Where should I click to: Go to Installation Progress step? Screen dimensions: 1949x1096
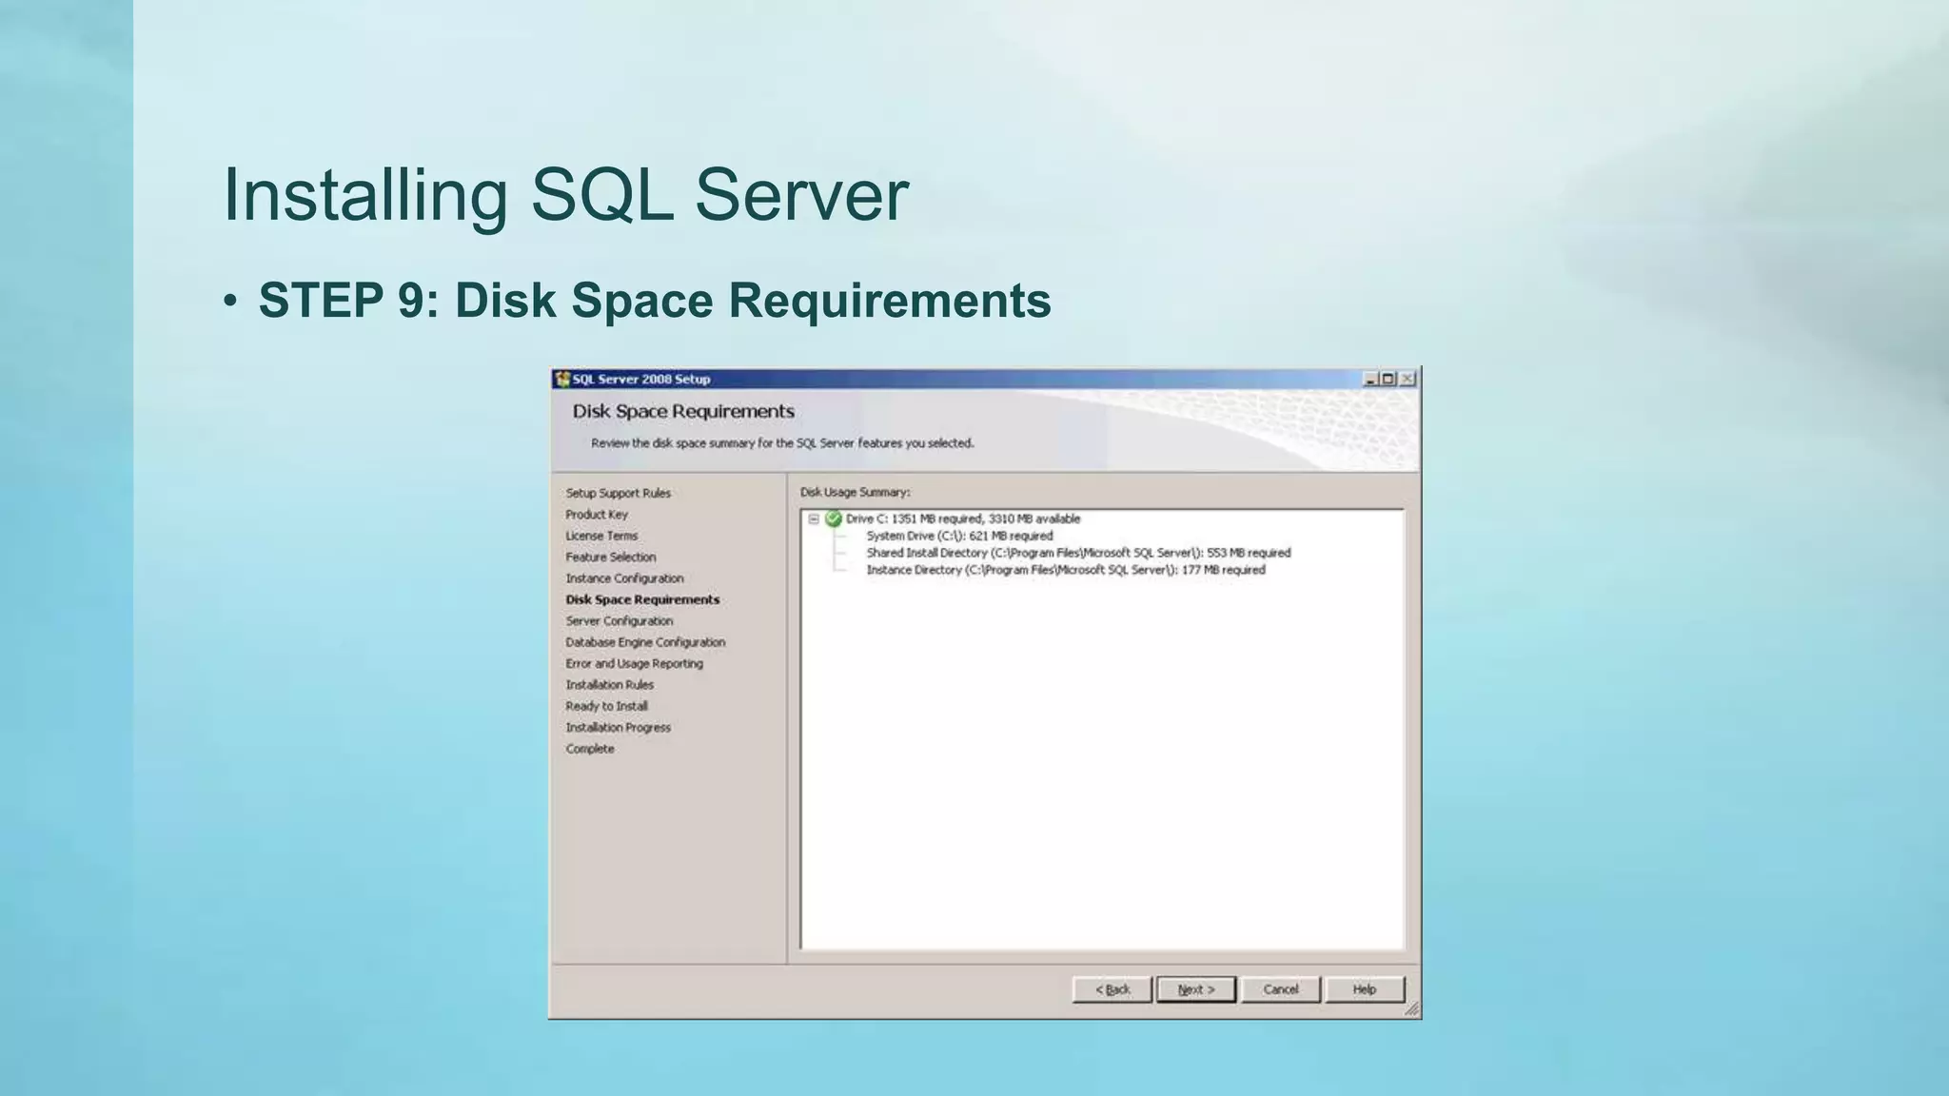pos(619,728)
